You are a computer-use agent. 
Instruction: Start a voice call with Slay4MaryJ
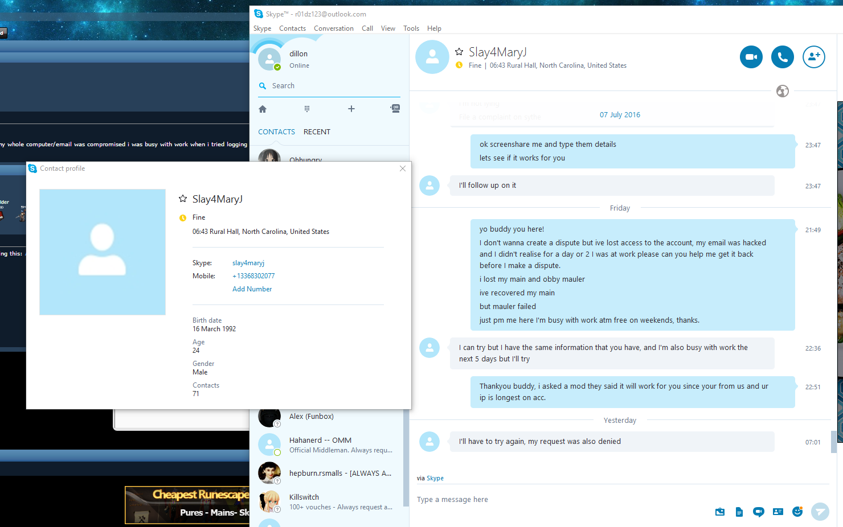(782, 57)
